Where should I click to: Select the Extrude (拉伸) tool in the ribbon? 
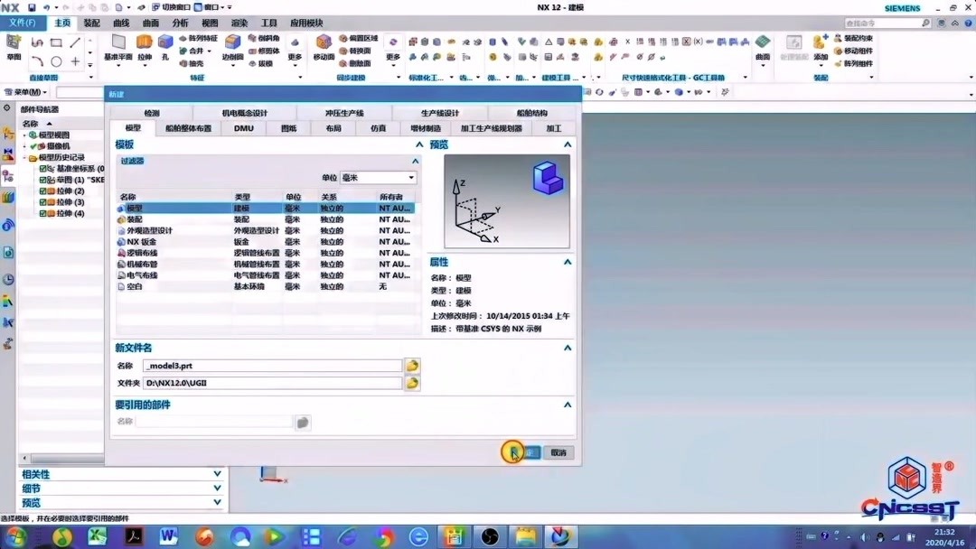tap(145, 42)
